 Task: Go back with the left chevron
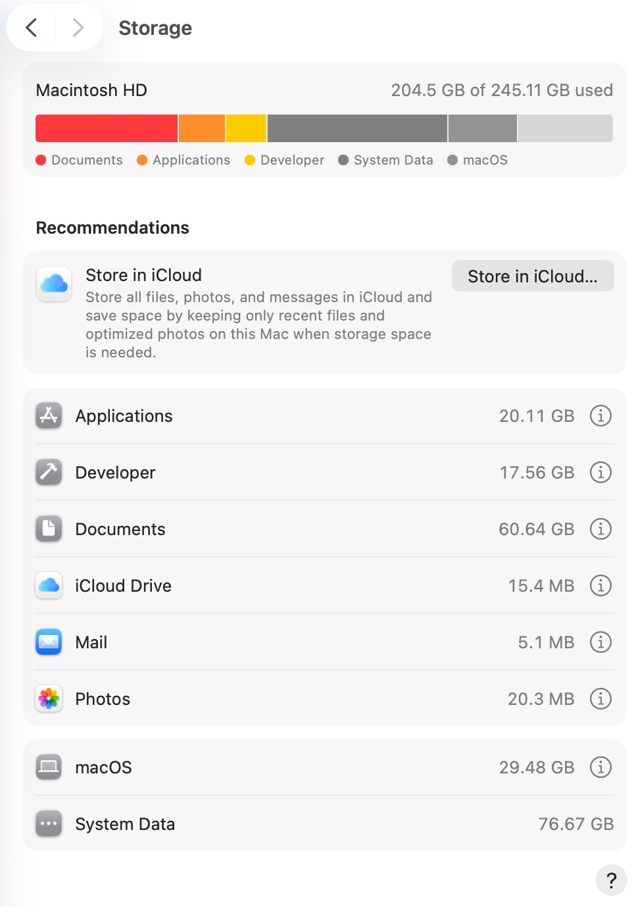tap(31, 28)
